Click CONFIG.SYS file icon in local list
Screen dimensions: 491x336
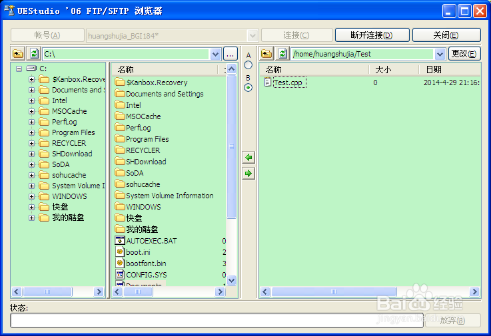(x=120, y=274)
